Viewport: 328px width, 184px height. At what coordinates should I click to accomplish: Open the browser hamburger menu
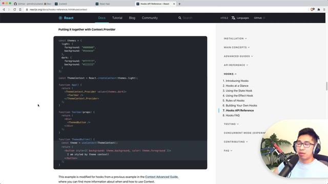[324, 10]
